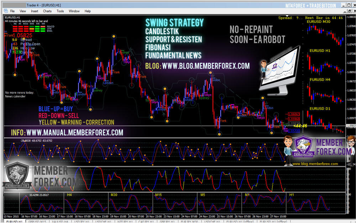
Task: Restore down the inner chart window
Action: point(350,11)
